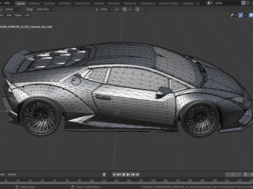Switch to the Layout workspace tab
The image size is (253, 189).
[21, 3]
